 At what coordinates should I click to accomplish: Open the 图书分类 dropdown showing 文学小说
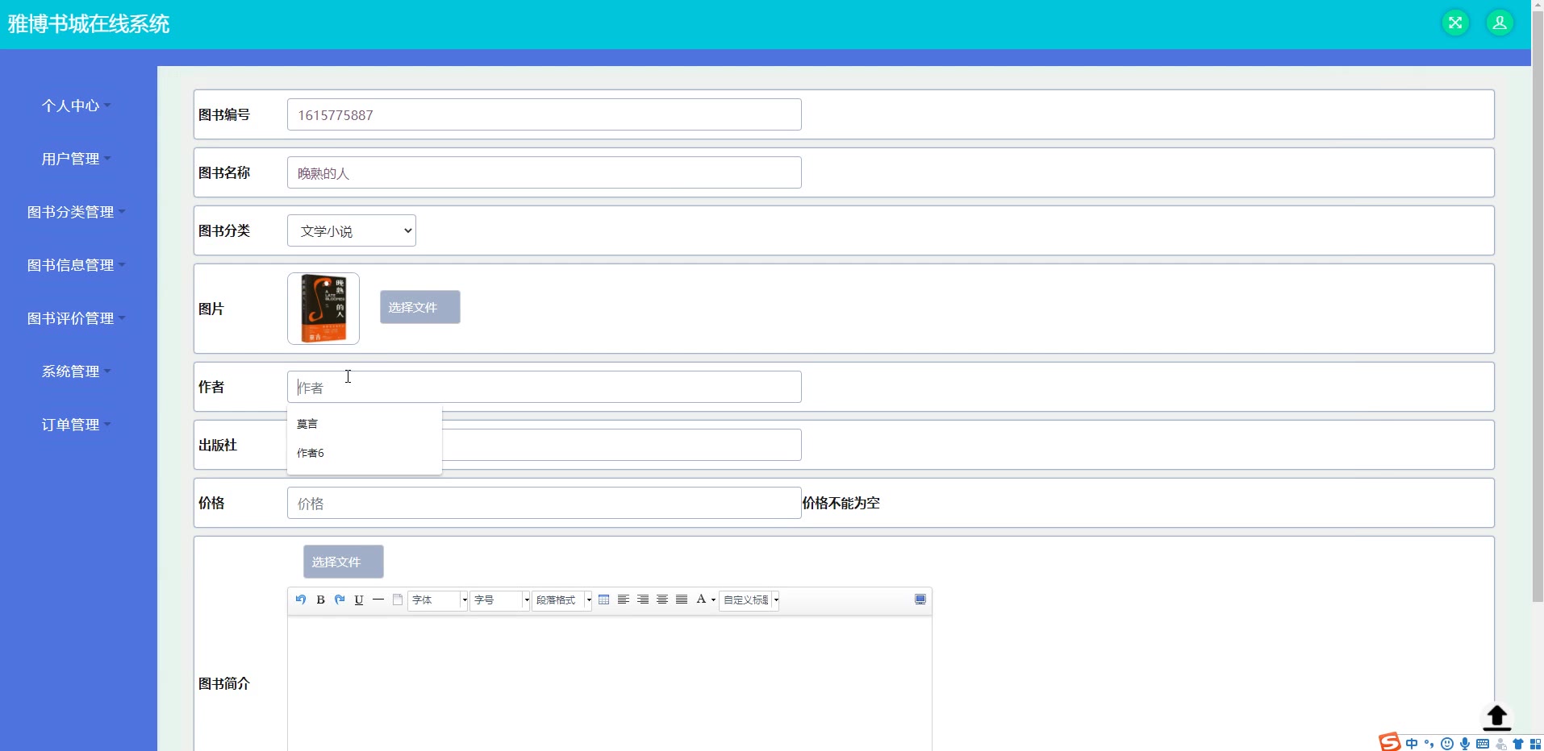pos(352,230)
